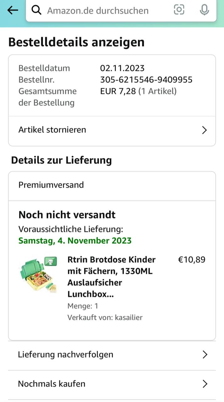Click the magnifier search icon
This screenshot has width=224, height=402.
click(x=37, y=10)
